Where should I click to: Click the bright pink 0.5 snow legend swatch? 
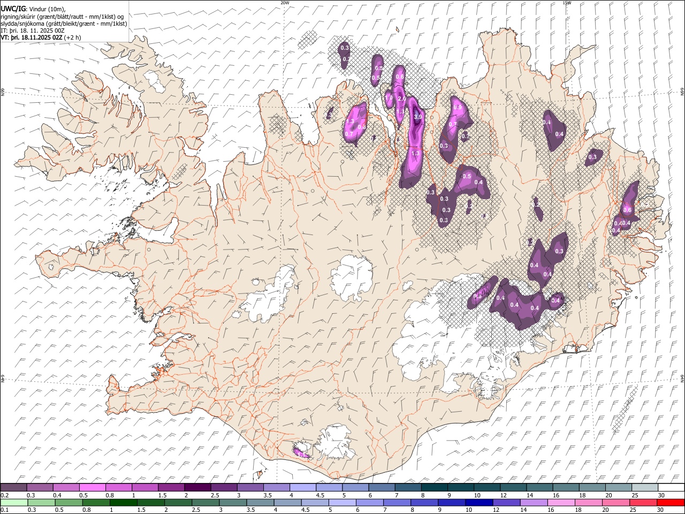(92, 488)
